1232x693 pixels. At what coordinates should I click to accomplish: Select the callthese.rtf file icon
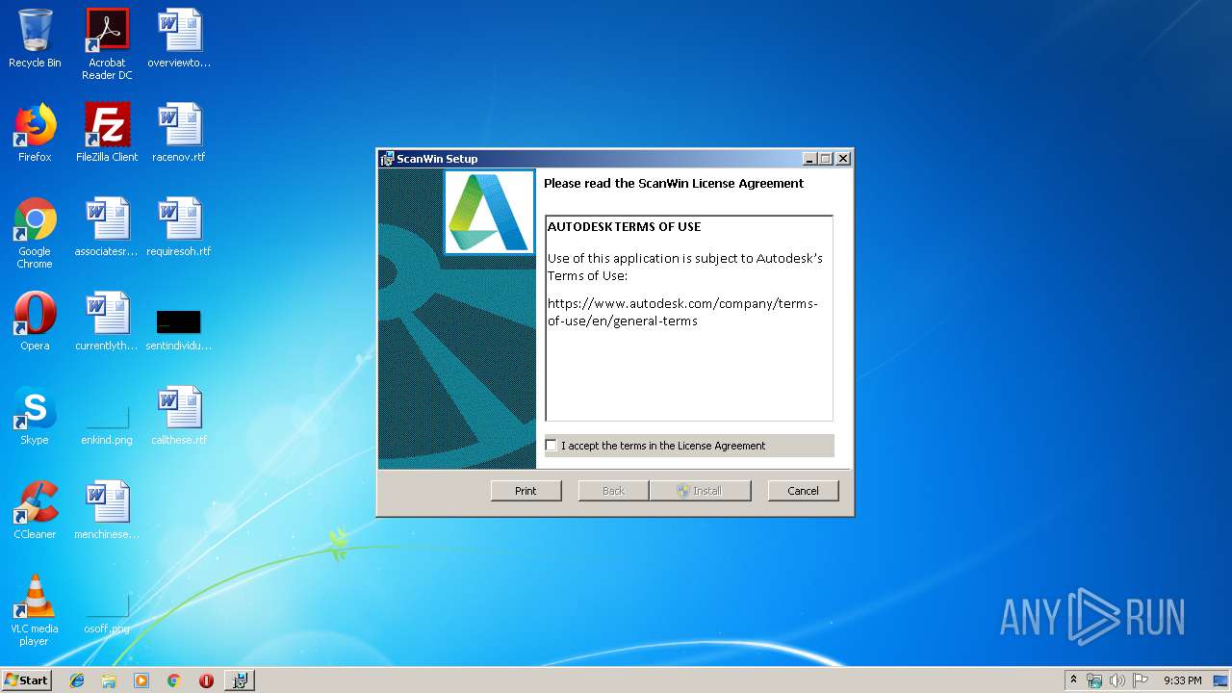point(179,416)
